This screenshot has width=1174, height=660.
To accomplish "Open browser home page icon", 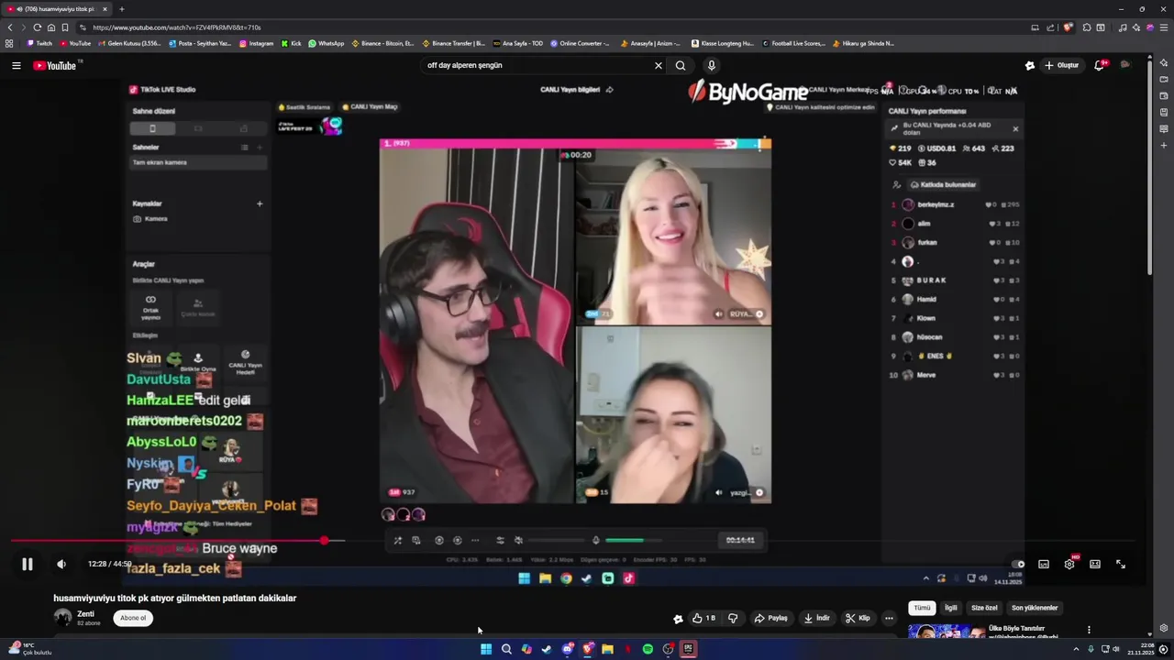I will 50,27.
